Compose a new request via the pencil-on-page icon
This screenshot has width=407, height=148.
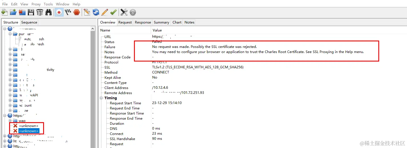coord(87,12)
